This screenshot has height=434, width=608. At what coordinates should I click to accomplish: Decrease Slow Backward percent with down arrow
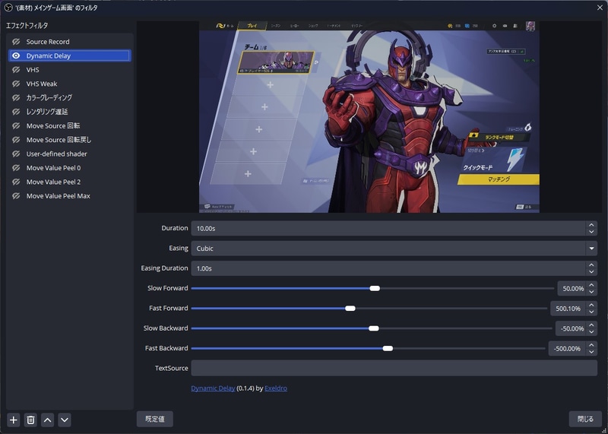coord(591,332)
